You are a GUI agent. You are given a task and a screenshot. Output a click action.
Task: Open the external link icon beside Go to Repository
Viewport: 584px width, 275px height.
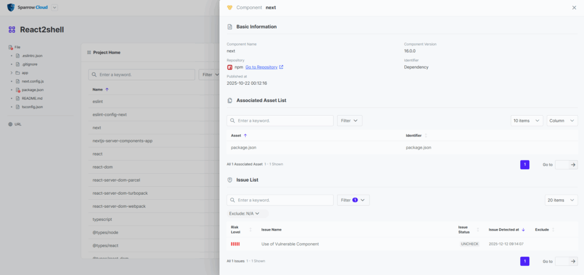(x=281, y=67)
